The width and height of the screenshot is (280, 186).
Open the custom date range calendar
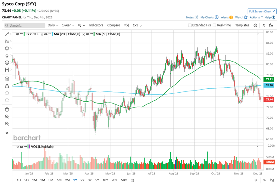click(132, 180)
